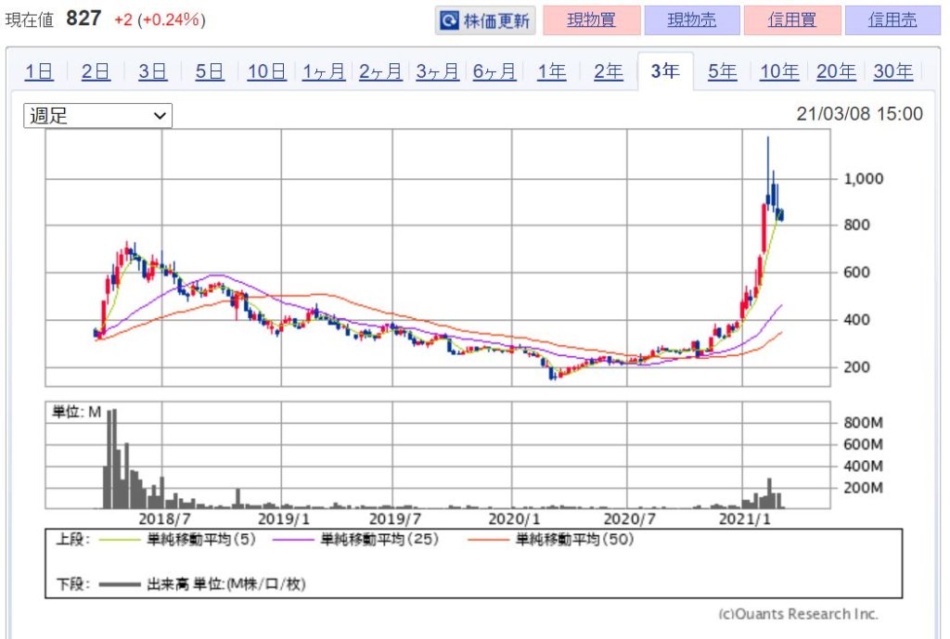
Task: Select the 3ヶ月 period tab
Action: click(438, 71)
